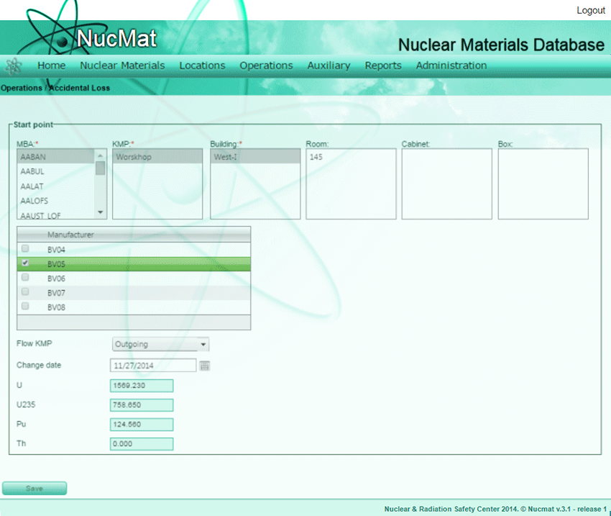Open the Flow KMP dropdown
611x516 pixels.
(x=160, y=345)
